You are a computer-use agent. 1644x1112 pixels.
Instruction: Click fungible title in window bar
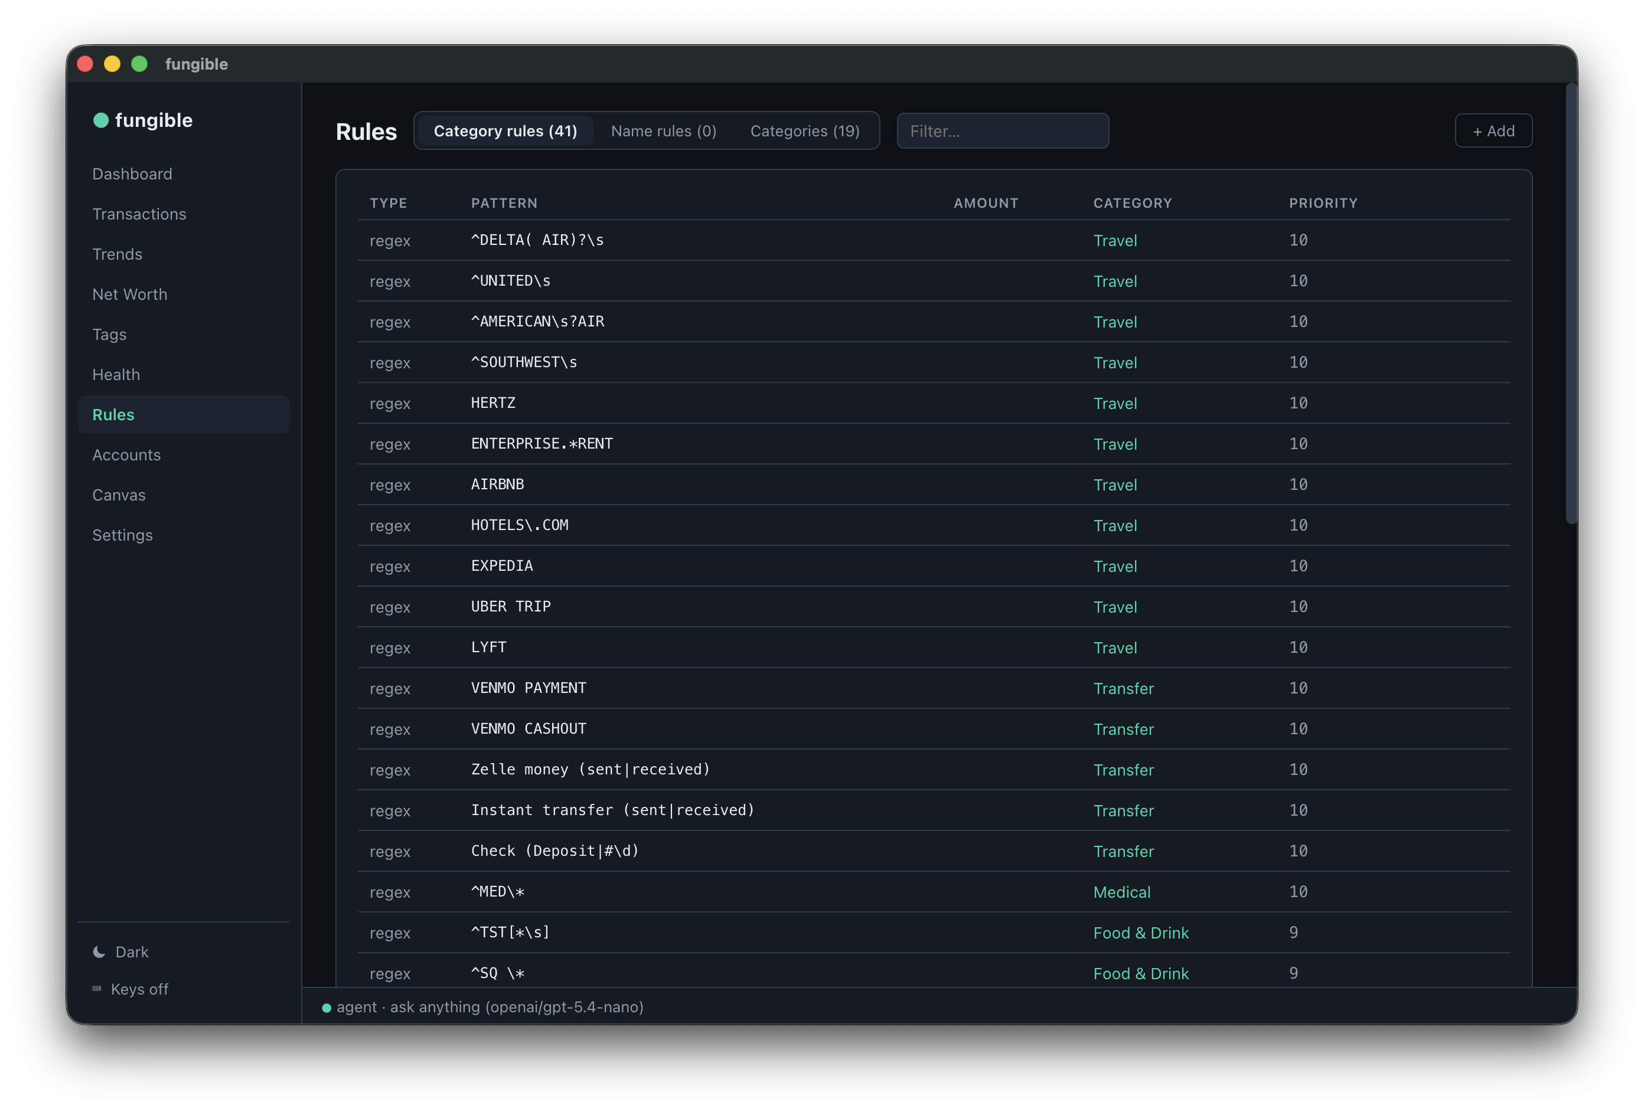point(197,64)
